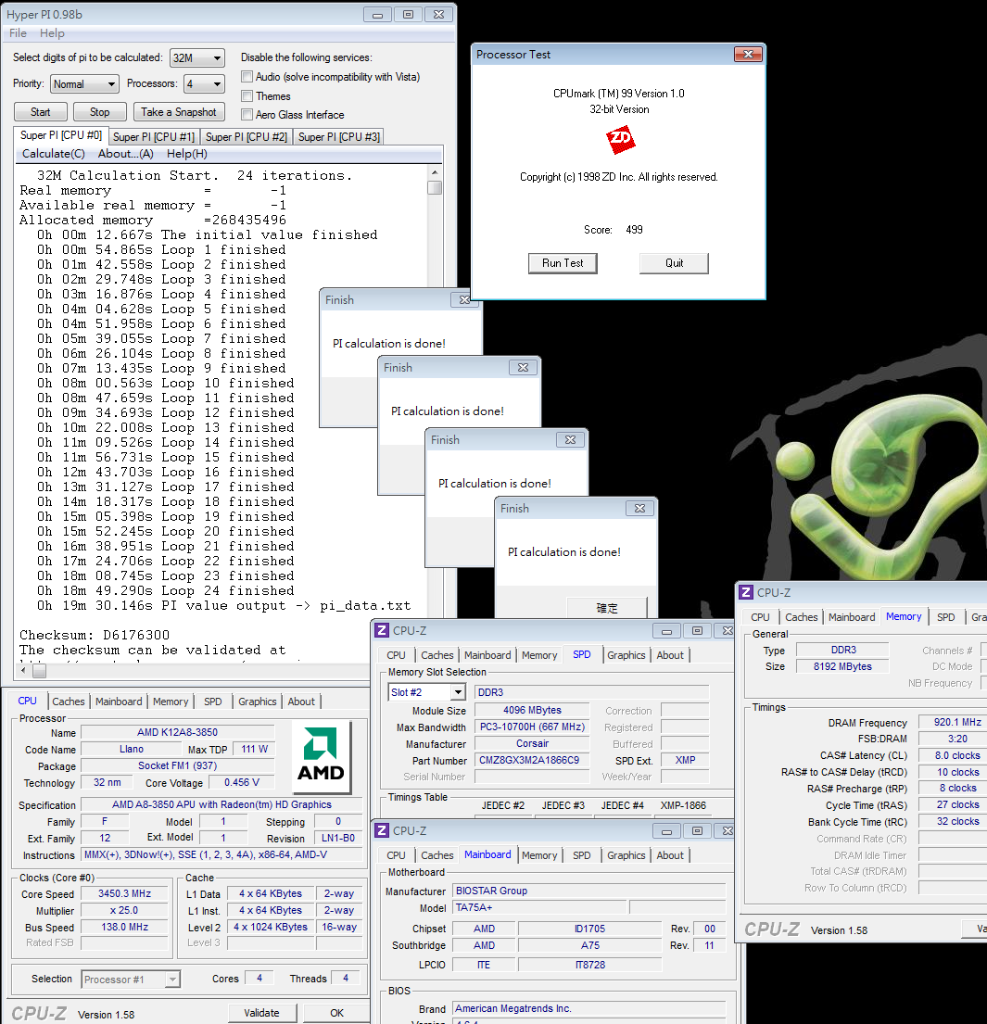Switch to Super PI [CPU #1] tab

coord(154,136)
